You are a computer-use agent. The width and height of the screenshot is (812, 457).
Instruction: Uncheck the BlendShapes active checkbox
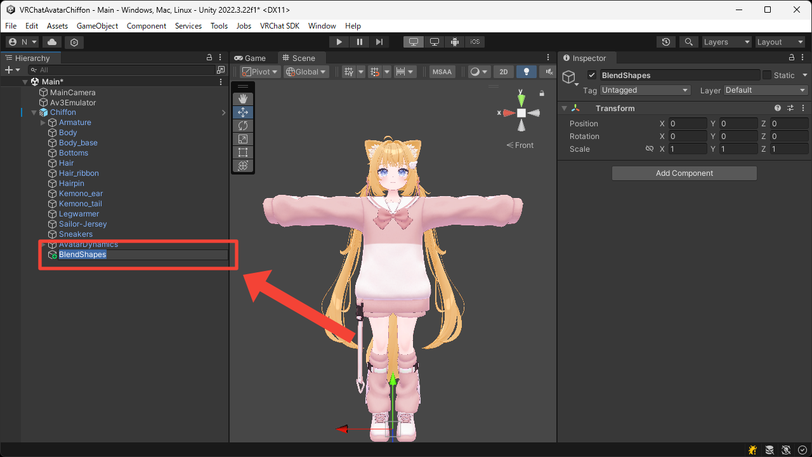click(x=592, y=75)
